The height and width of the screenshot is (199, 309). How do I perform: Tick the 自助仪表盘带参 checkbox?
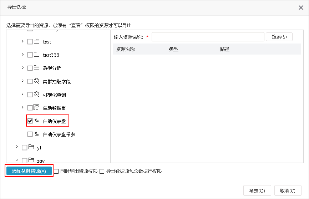click(x=30, y=134)
